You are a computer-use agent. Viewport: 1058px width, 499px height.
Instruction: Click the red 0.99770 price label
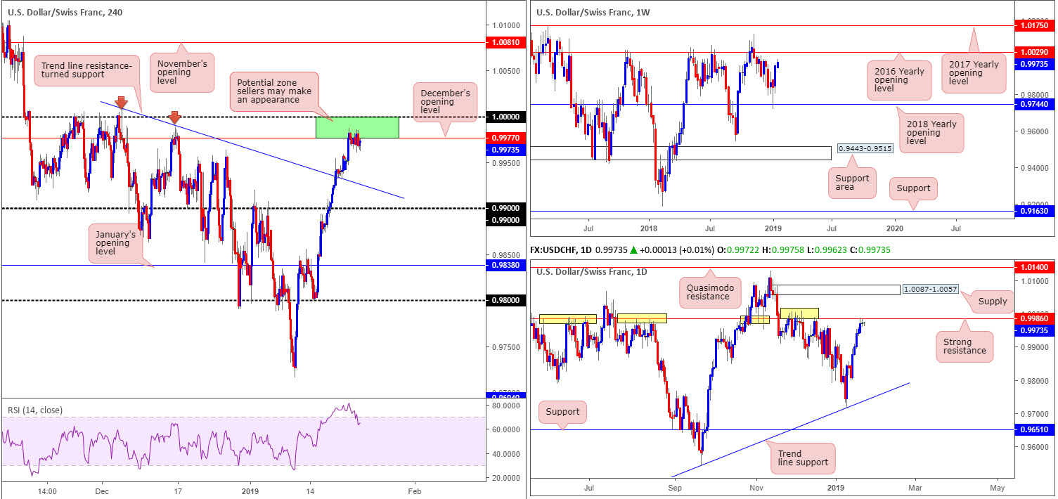click(x=505, y=138)
